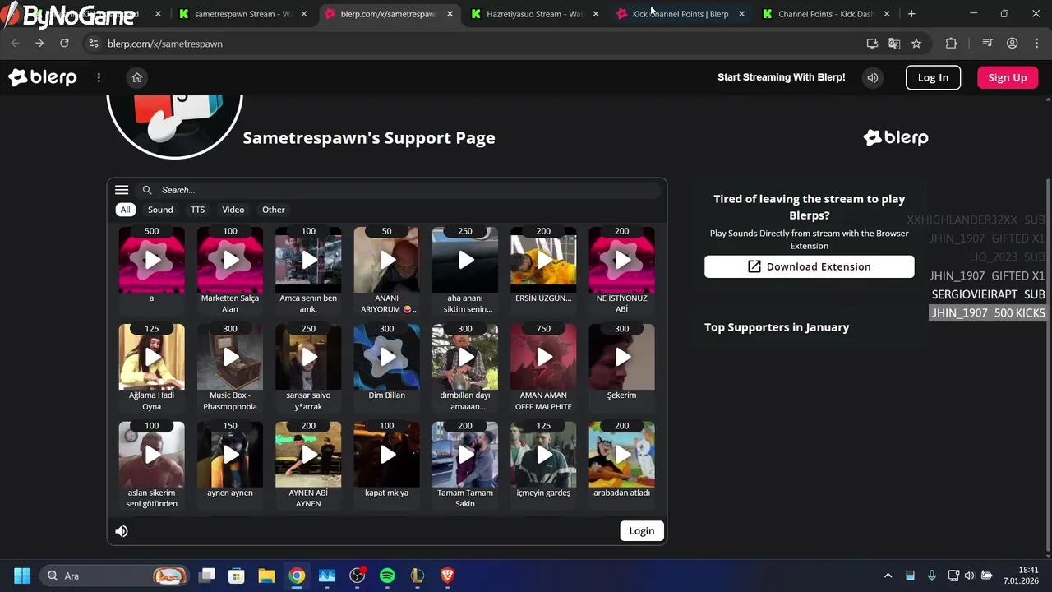
Task: Bookmark this page with star icon
Action: click(x=916, y=44)
